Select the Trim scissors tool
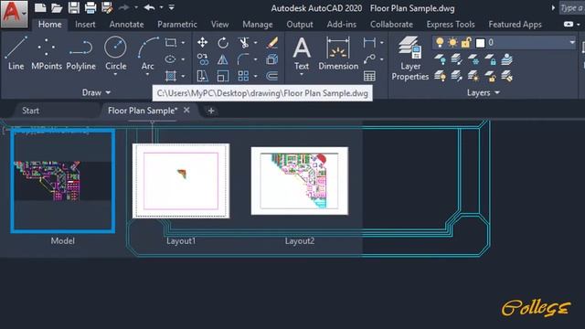585x329 pixels. click(x=244, y=43)
